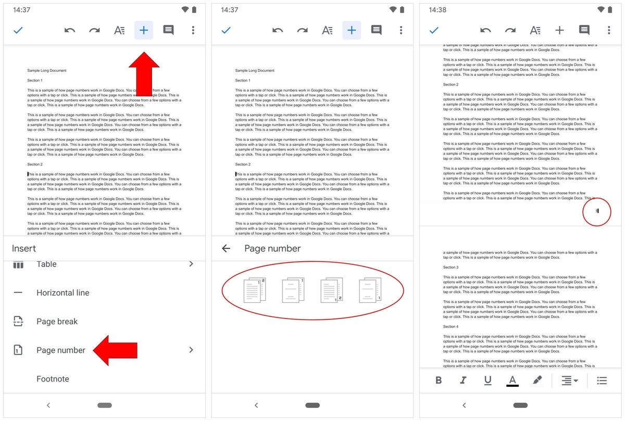Screen dimensions: 625x421
Task: Tap the done checkmark in left screen
Action: pyautogui.click(x=18, y=30)
